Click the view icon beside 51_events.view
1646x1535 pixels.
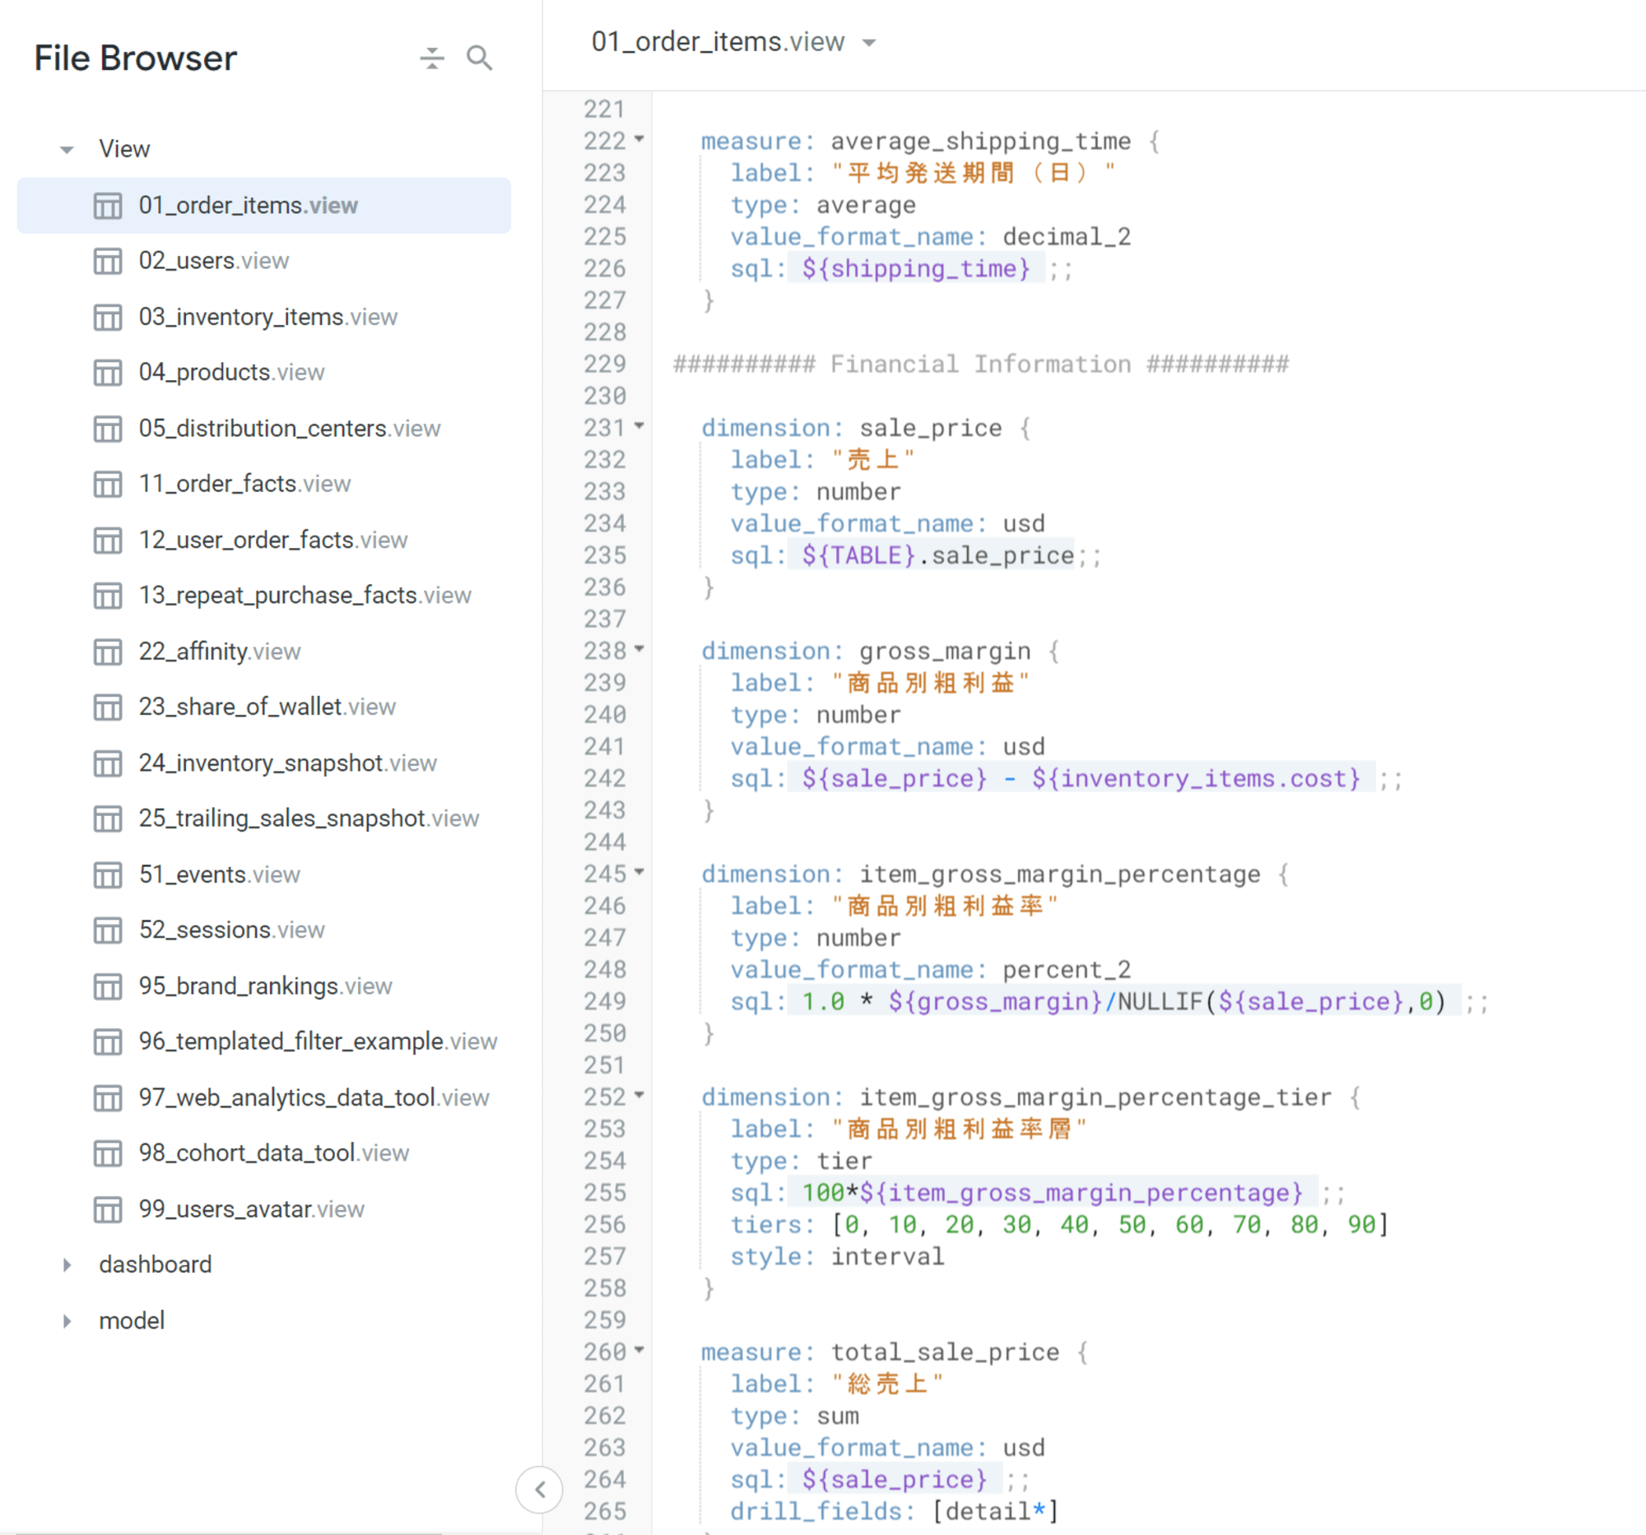click(x=108, y=874)
